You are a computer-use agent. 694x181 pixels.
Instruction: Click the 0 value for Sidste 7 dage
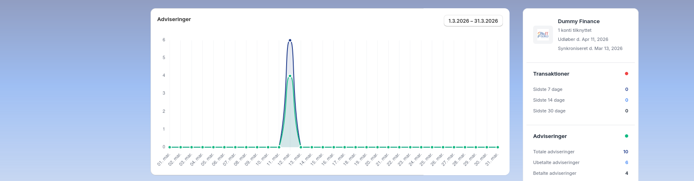point(627,89)
